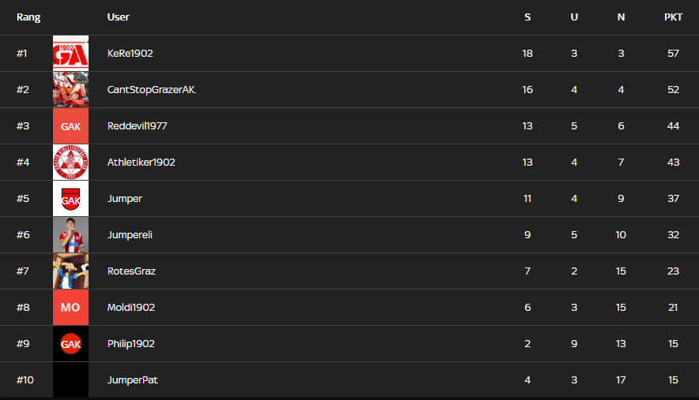Click the blank black avatar beside JumperPat
699x400 pixels.
click(70, 380)
